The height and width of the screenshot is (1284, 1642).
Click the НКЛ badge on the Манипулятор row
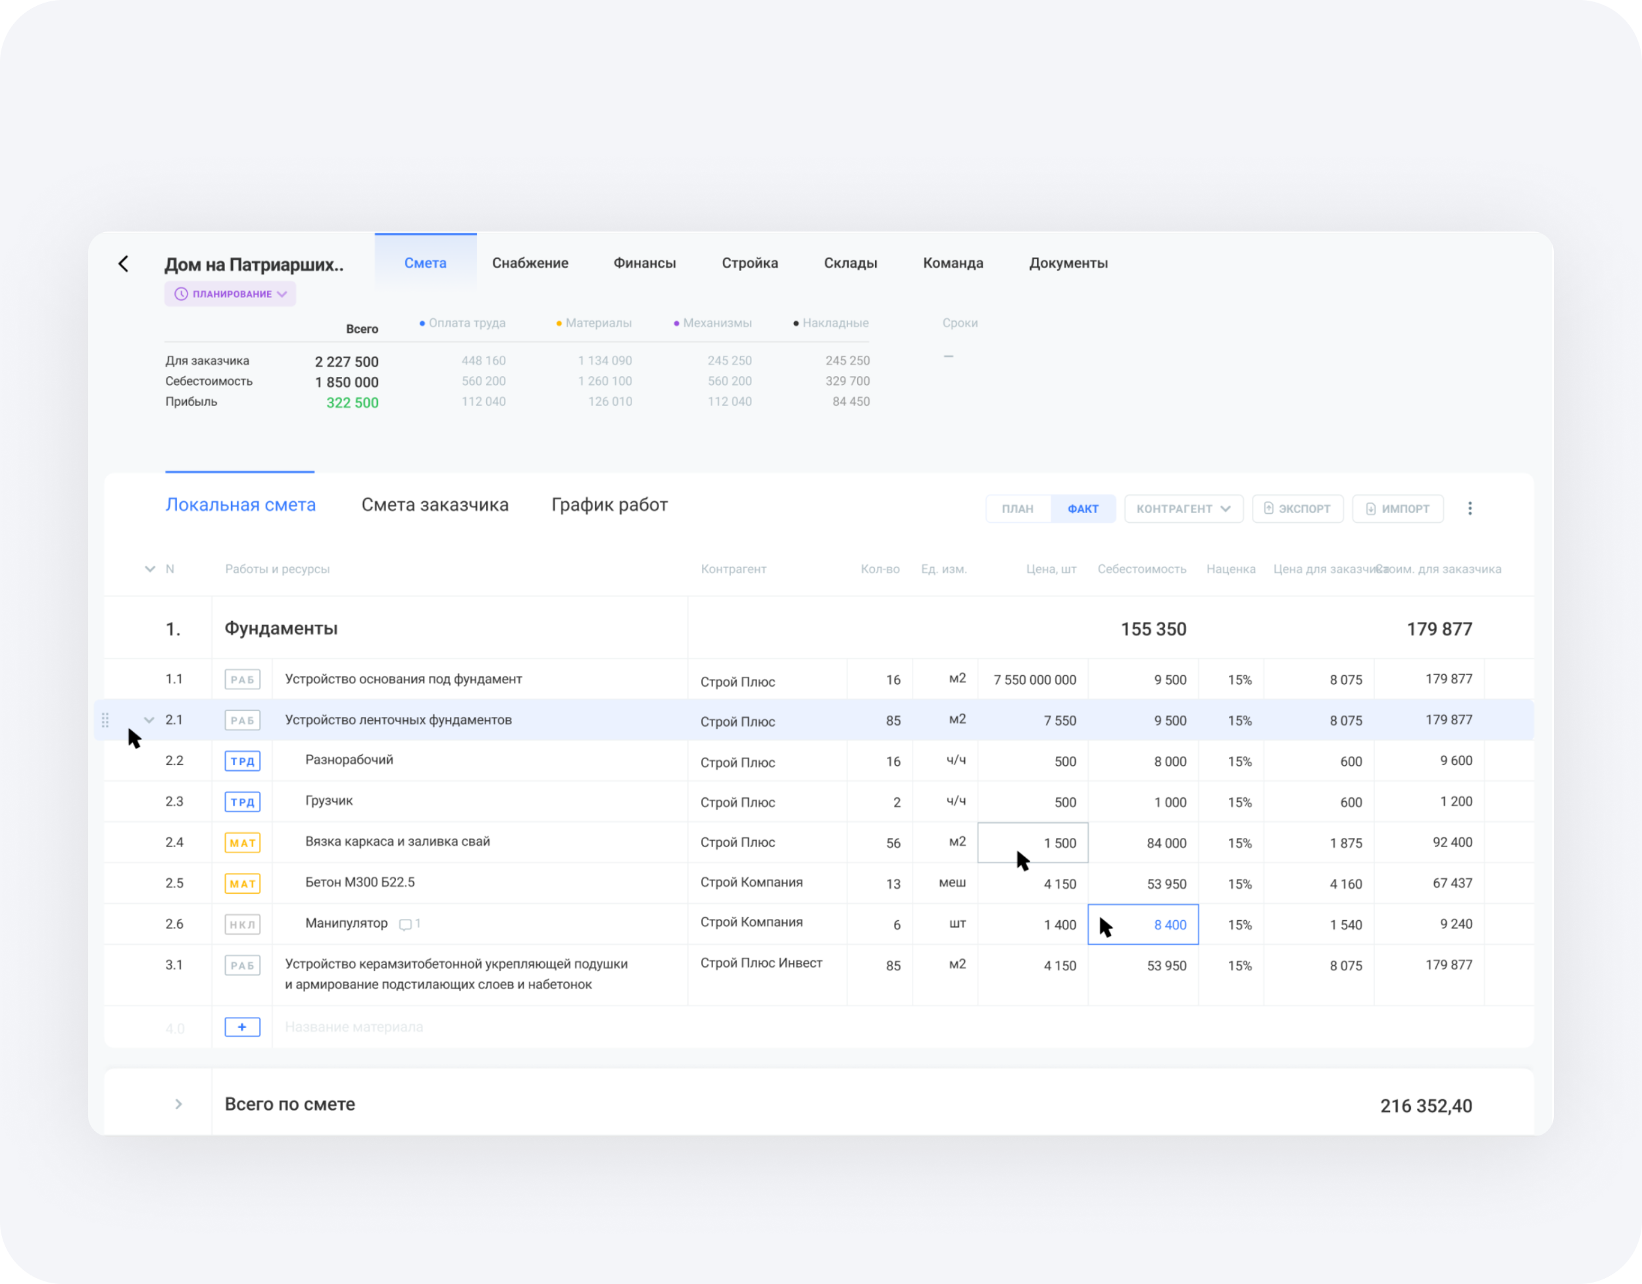coord(242,924)
